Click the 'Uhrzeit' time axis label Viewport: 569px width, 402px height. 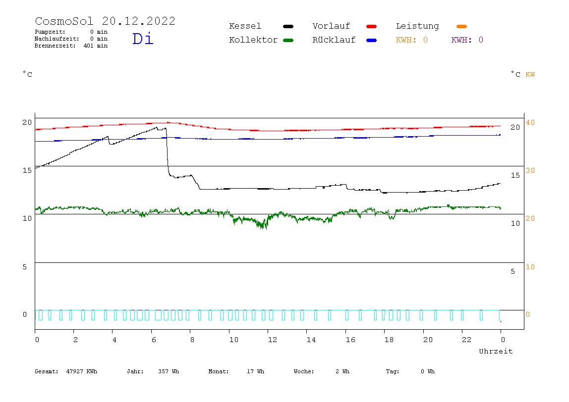click(x=496, y=351)
